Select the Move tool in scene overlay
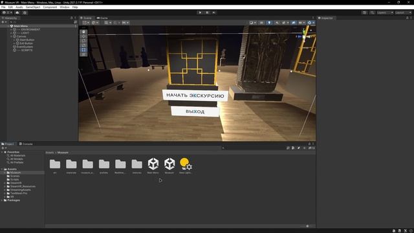 83,36
